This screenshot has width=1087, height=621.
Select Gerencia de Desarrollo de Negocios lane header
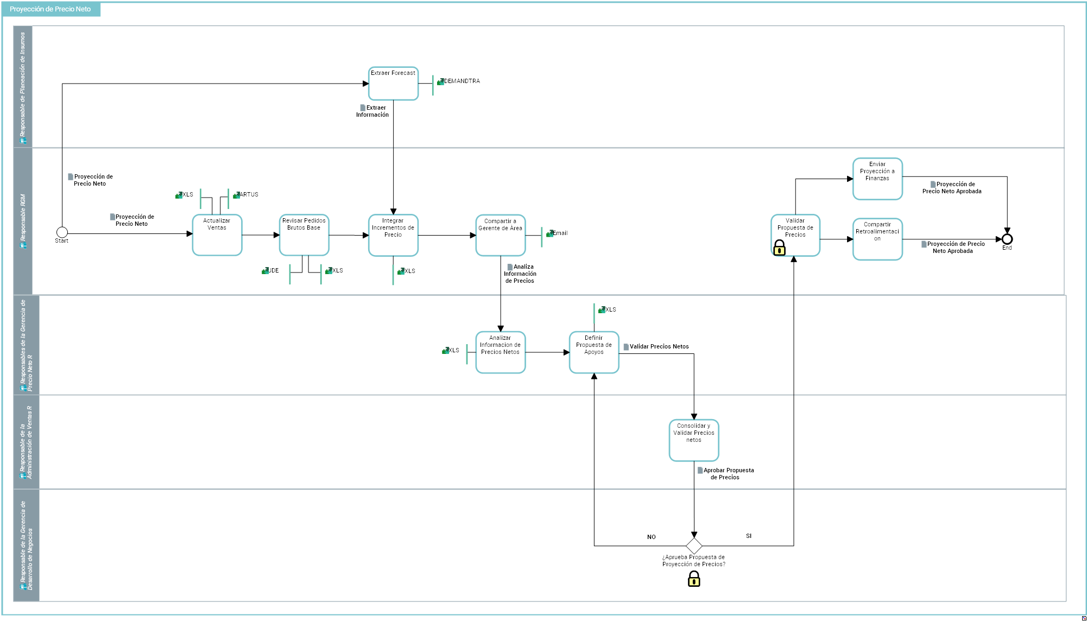pos(27,545)
